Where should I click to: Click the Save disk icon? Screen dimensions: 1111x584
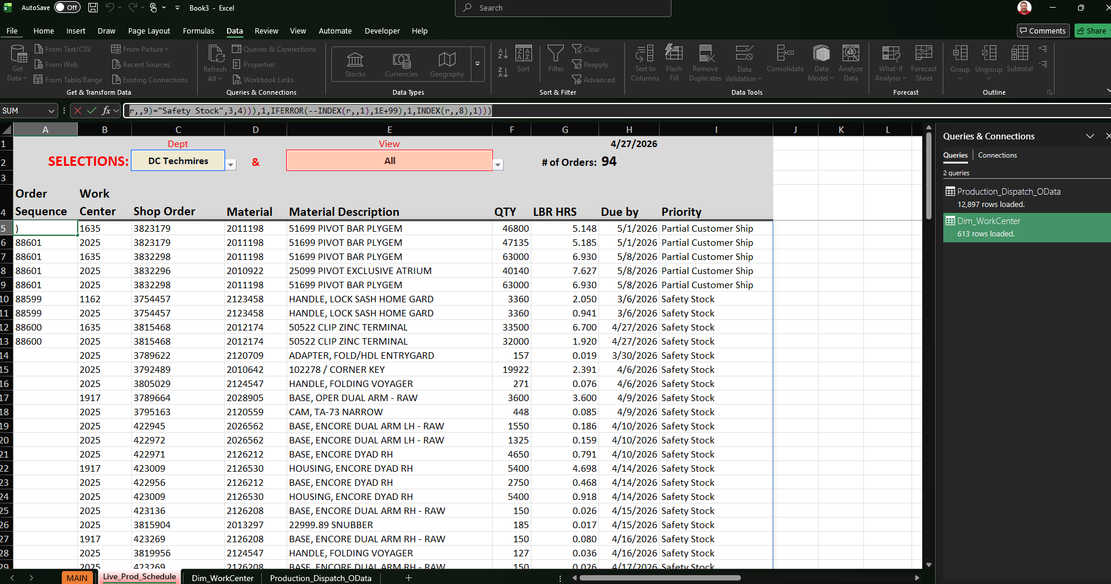pyautogui.click(x=93, y=8)
